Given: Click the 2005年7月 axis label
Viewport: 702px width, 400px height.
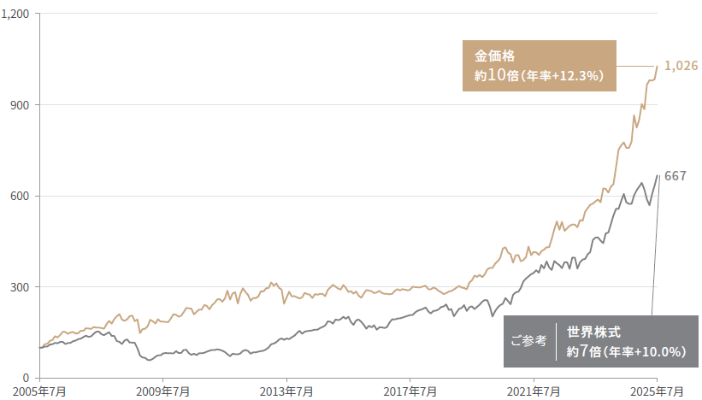Looking at the screenshot, I should coord(39,391).
